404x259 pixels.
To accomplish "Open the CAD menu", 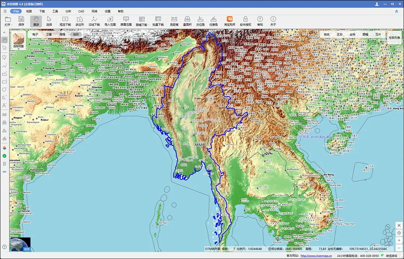I will click(81, 11).
